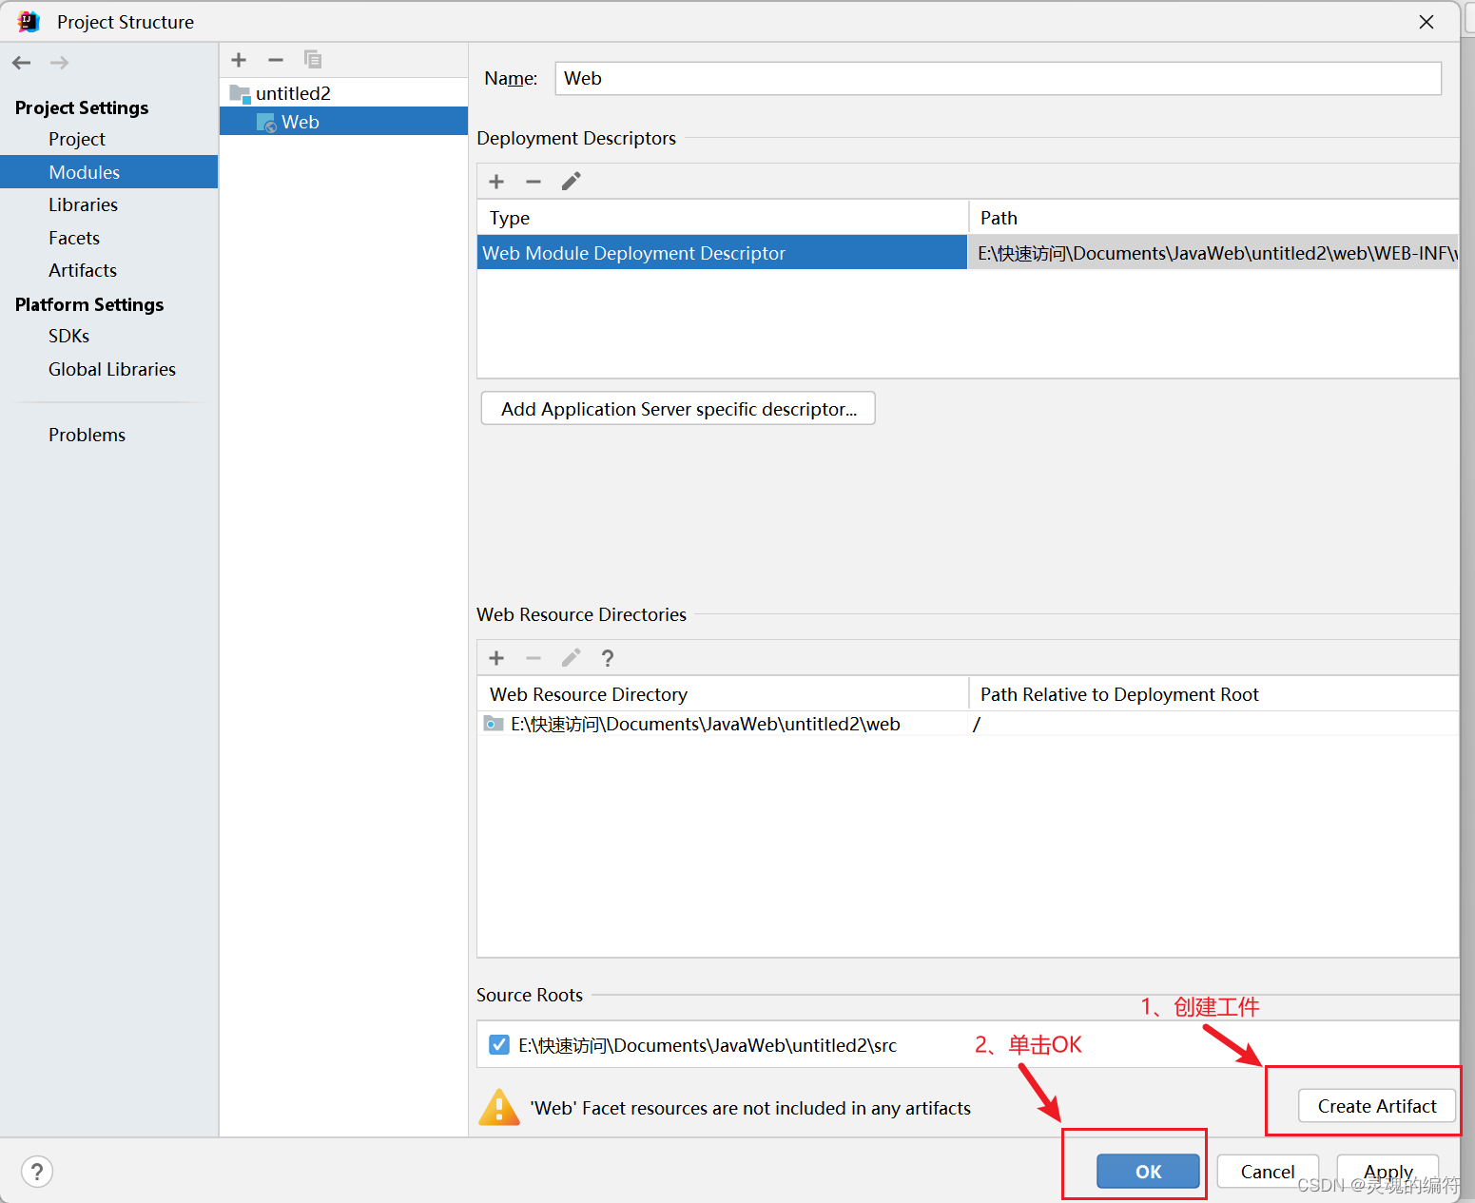The image size is (1475, 1203).
Task: Confirm with the OK button
Action: tap(1148, 1172)
